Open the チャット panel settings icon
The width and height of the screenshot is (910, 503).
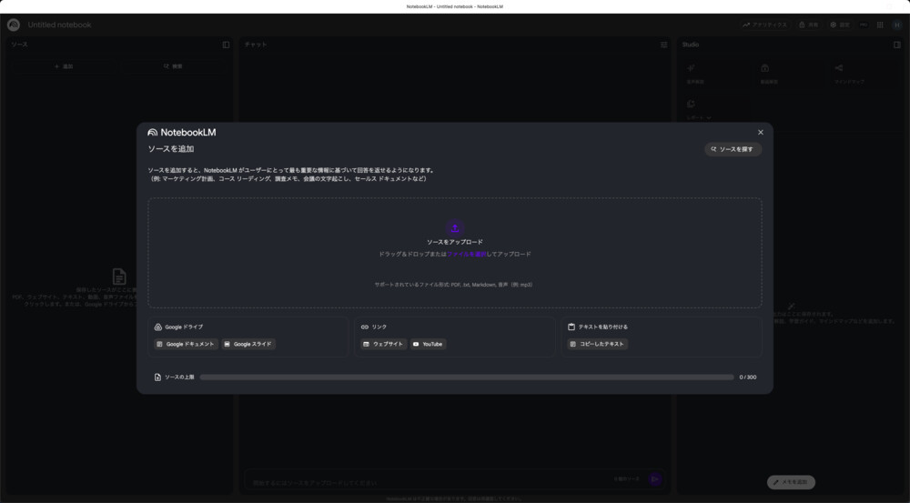[664, 45]
